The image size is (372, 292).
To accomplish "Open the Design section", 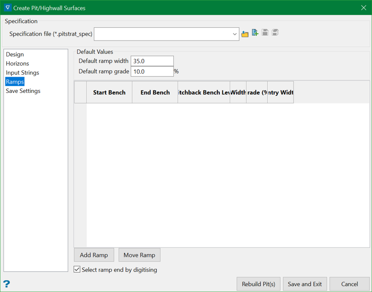I will (15, 54).
